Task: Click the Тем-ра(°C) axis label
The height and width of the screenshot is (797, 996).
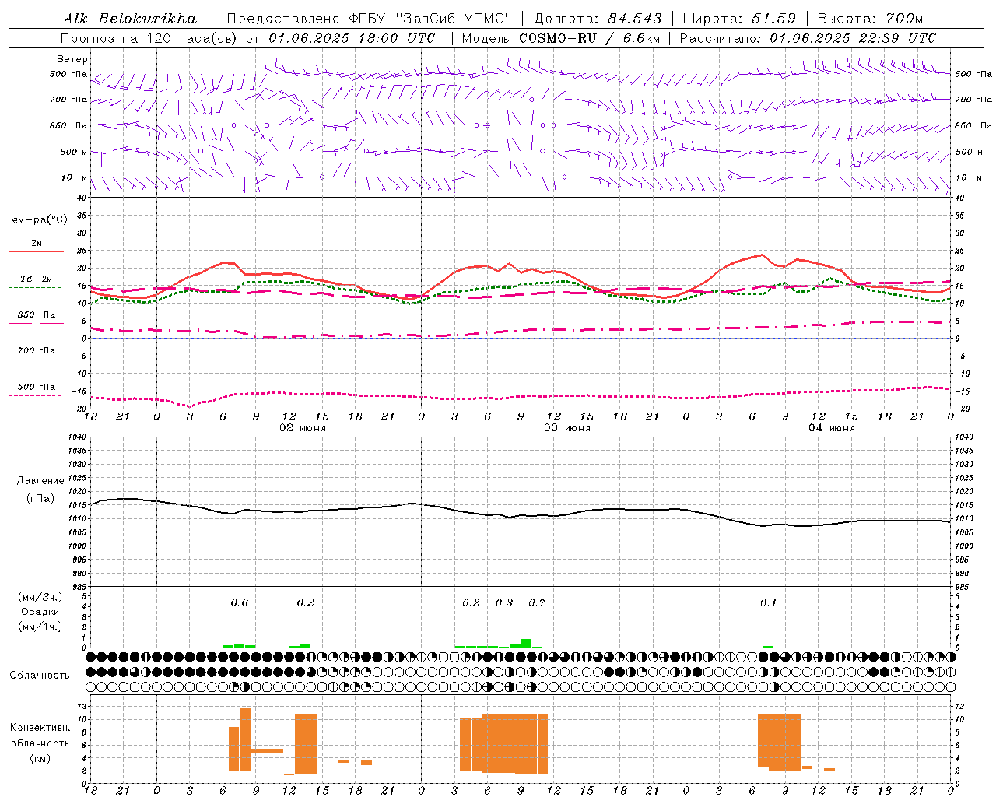Action: [x=37, y=220]
